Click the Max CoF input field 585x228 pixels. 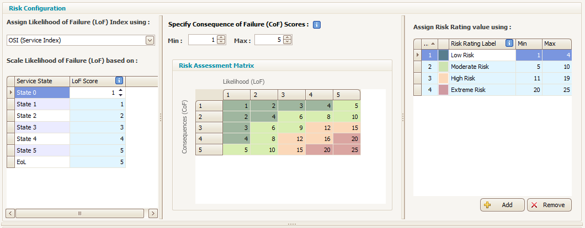(x=268, y=40)
